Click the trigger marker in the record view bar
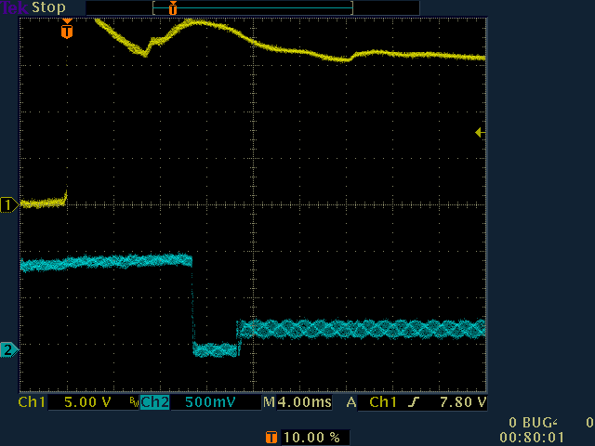Viewport: 595px width, 446px height. point(172,7)
